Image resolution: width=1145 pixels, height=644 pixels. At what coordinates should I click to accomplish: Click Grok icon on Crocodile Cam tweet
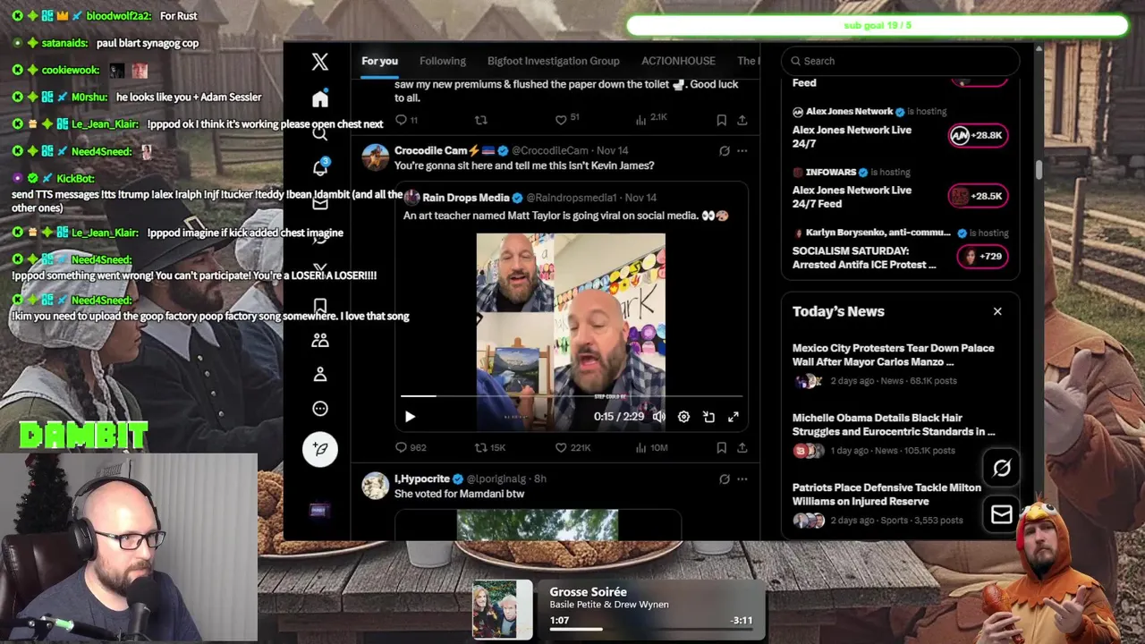(x=725, y=151)
